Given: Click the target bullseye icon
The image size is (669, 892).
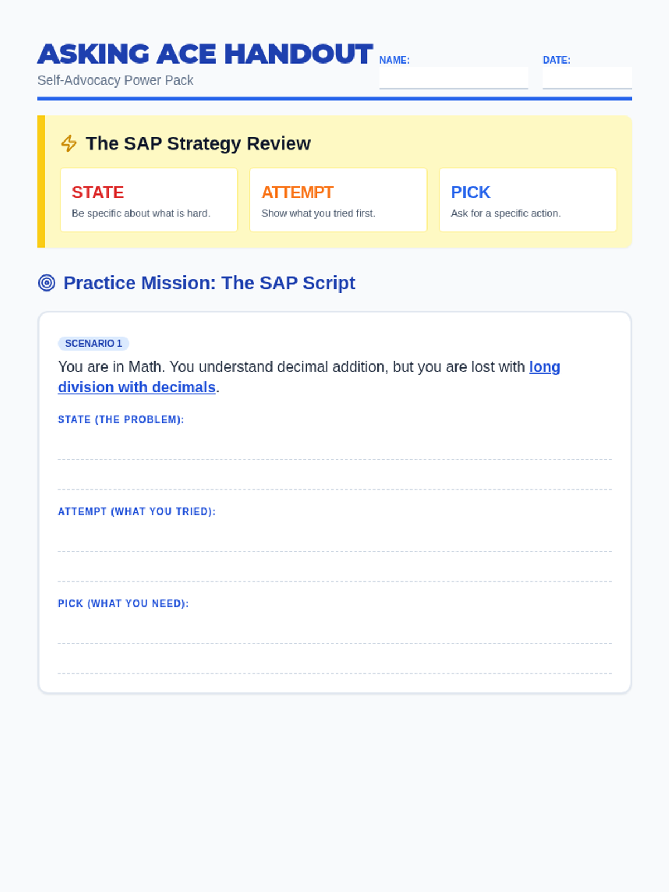Looking at the screenshot, I should pyautogui.click(x=47, y=283).
